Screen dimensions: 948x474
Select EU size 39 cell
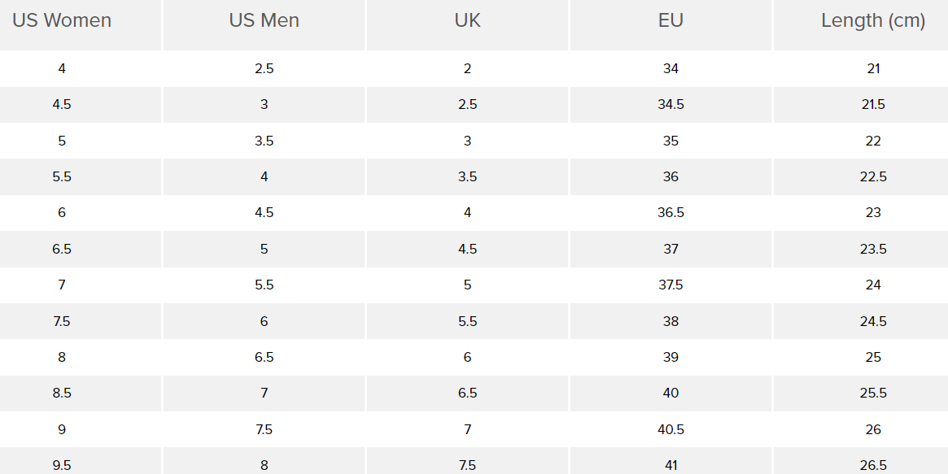pos(671,357)
